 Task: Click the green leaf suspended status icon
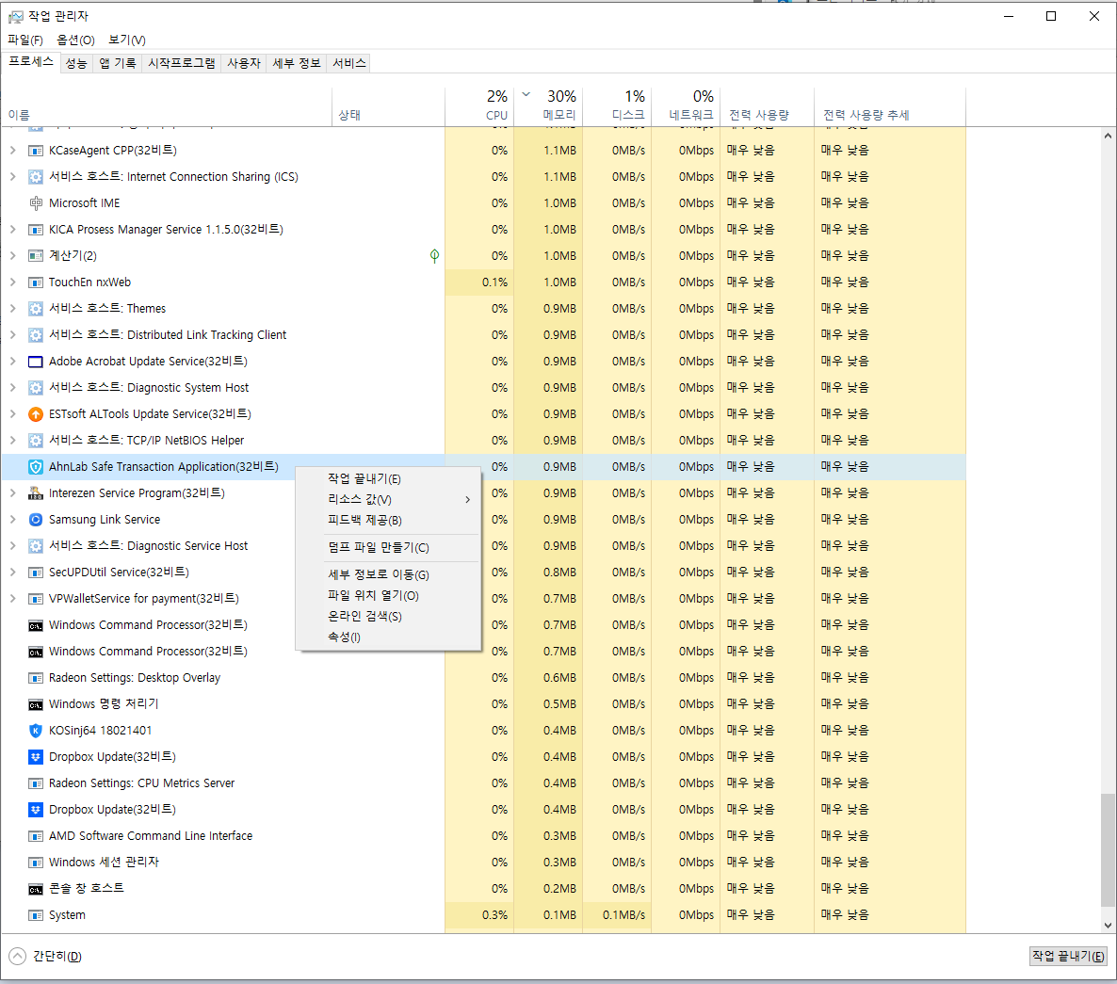click(x=434, y=255)
